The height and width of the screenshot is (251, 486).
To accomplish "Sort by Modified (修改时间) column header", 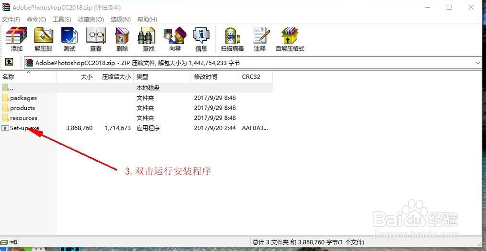I will click(215, 77).
